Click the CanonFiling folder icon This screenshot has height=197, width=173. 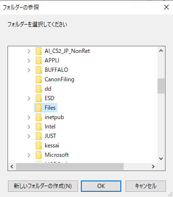coord(39,79)
